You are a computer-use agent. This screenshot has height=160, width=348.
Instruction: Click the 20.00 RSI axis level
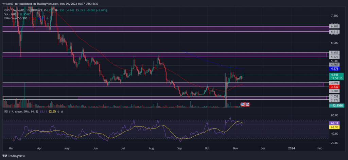click(x=334, y=143)
